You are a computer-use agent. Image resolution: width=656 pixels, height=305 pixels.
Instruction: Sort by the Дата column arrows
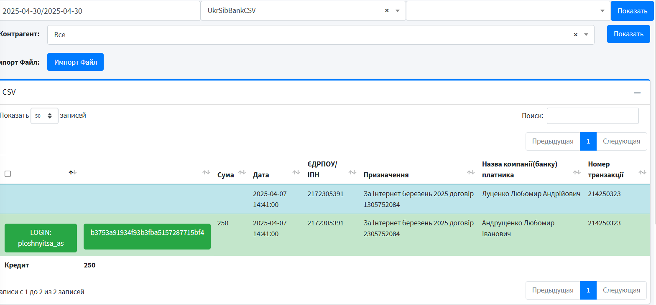point(296,172)
